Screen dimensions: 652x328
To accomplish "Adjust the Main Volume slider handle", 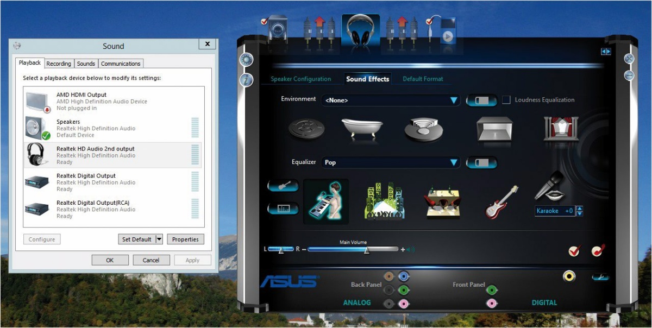I will (x=367, y=250).
